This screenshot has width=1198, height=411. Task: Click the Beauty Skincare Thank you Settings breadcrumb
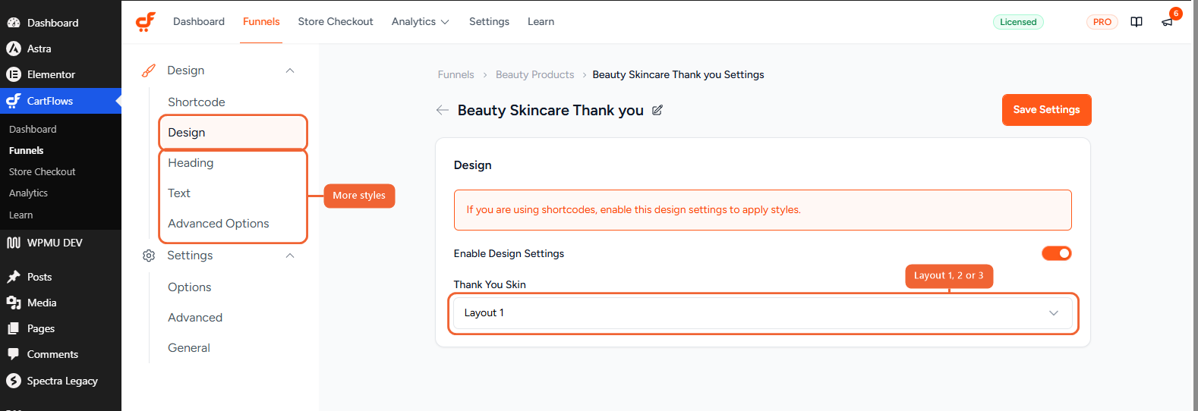pos(678,74)
